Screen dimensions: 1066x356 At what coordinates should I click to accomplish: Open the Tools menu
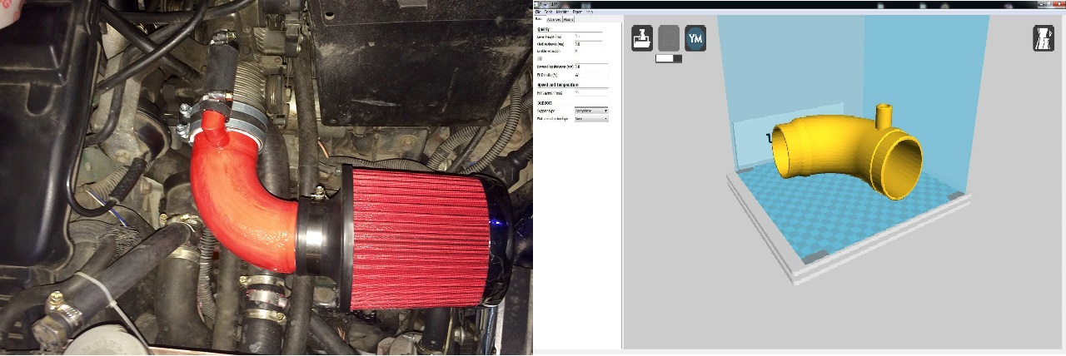549,12
